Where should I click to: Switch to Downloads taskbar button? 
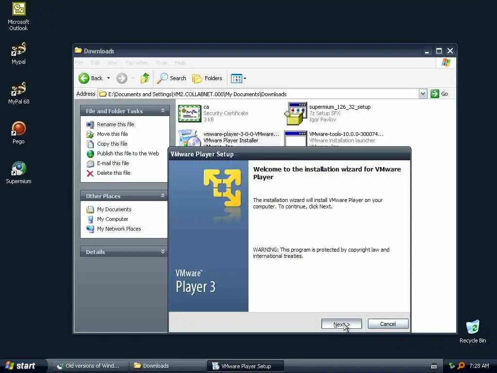(167, 366)
